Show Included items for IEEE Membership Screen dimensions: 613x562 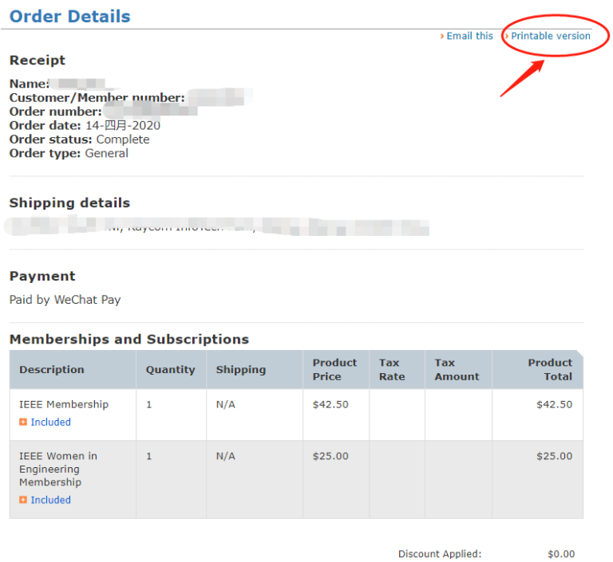50,422
